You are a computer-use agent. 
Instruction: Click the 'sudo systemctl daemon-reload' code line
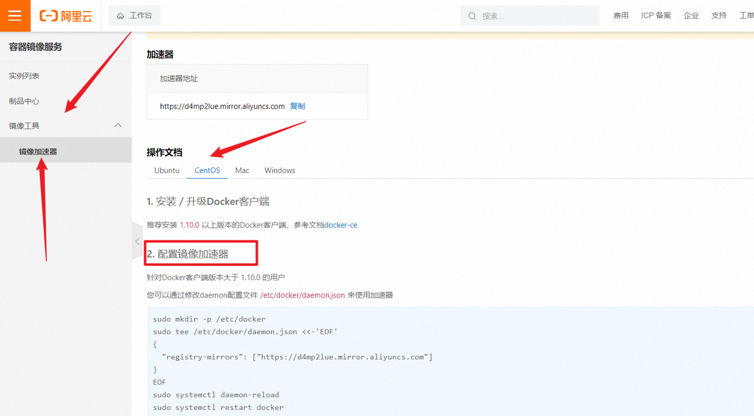(x=216, y=395)
